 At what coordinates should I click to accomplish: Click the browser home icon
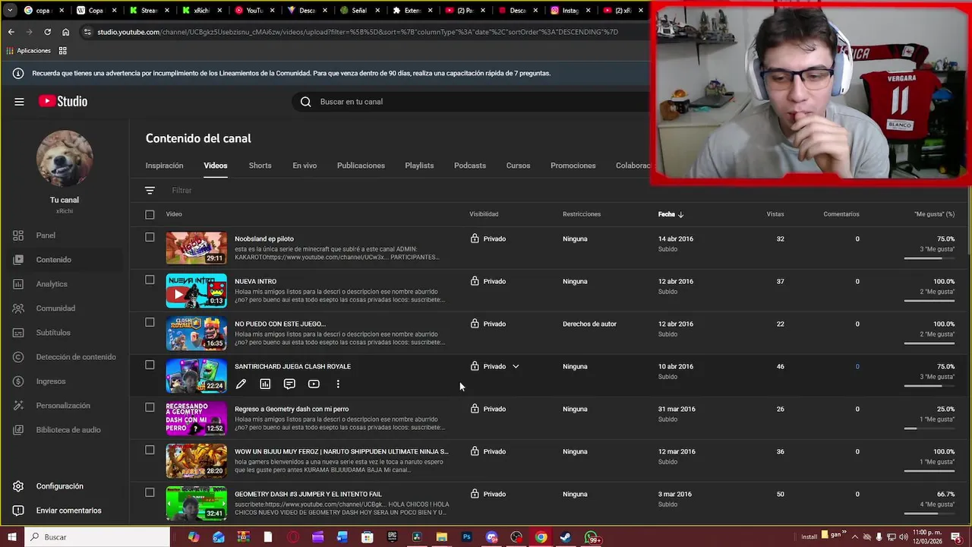[66, 32]
